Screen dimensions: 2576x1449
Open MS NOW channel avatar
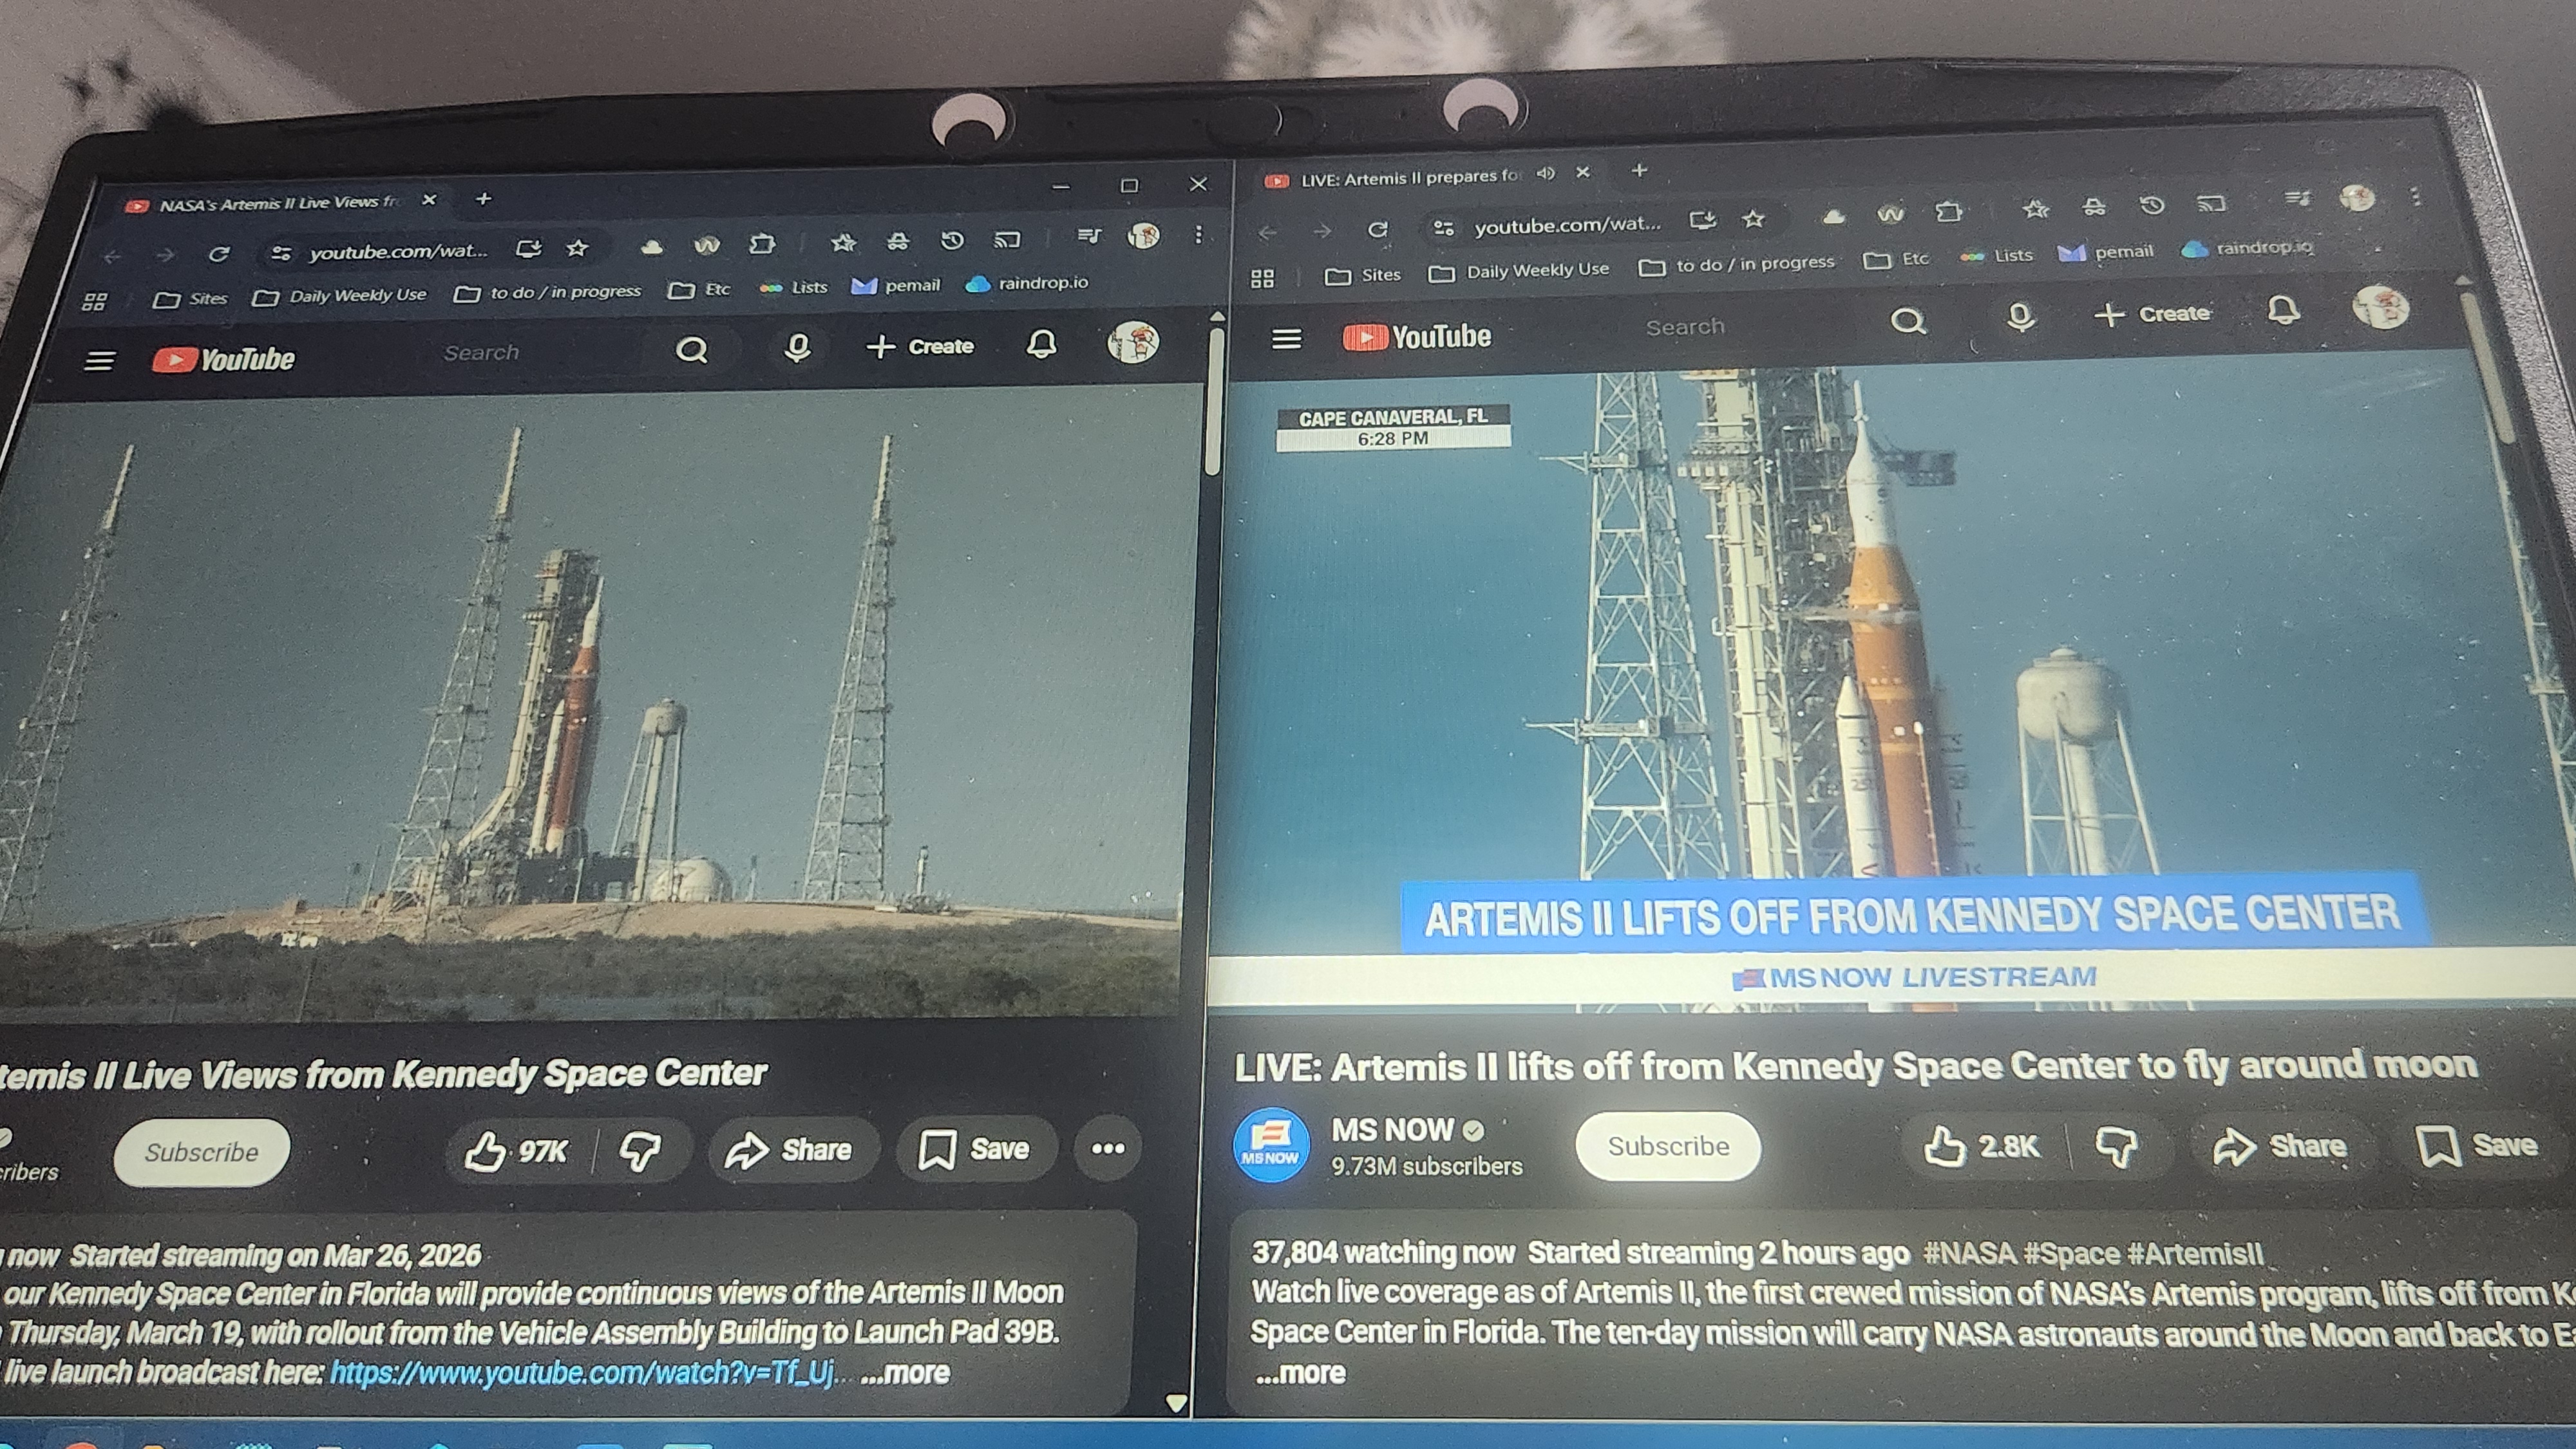[x=1270, y=1145]
